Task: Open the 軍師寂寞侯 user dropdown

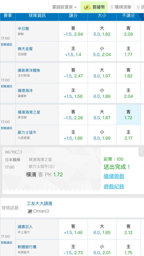Action: [64, 7]
